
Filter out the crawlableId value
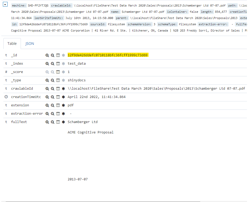pyautogui.click(x=53, y=89)
